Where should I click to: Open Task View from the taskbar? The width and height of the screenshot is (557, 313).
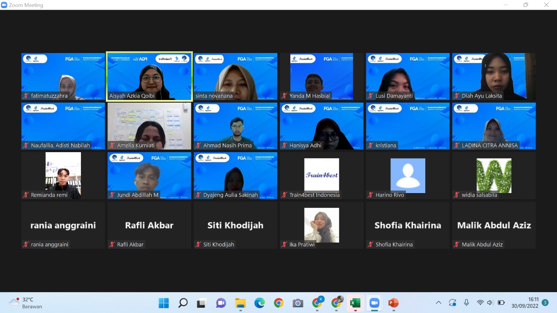(201, 303)
